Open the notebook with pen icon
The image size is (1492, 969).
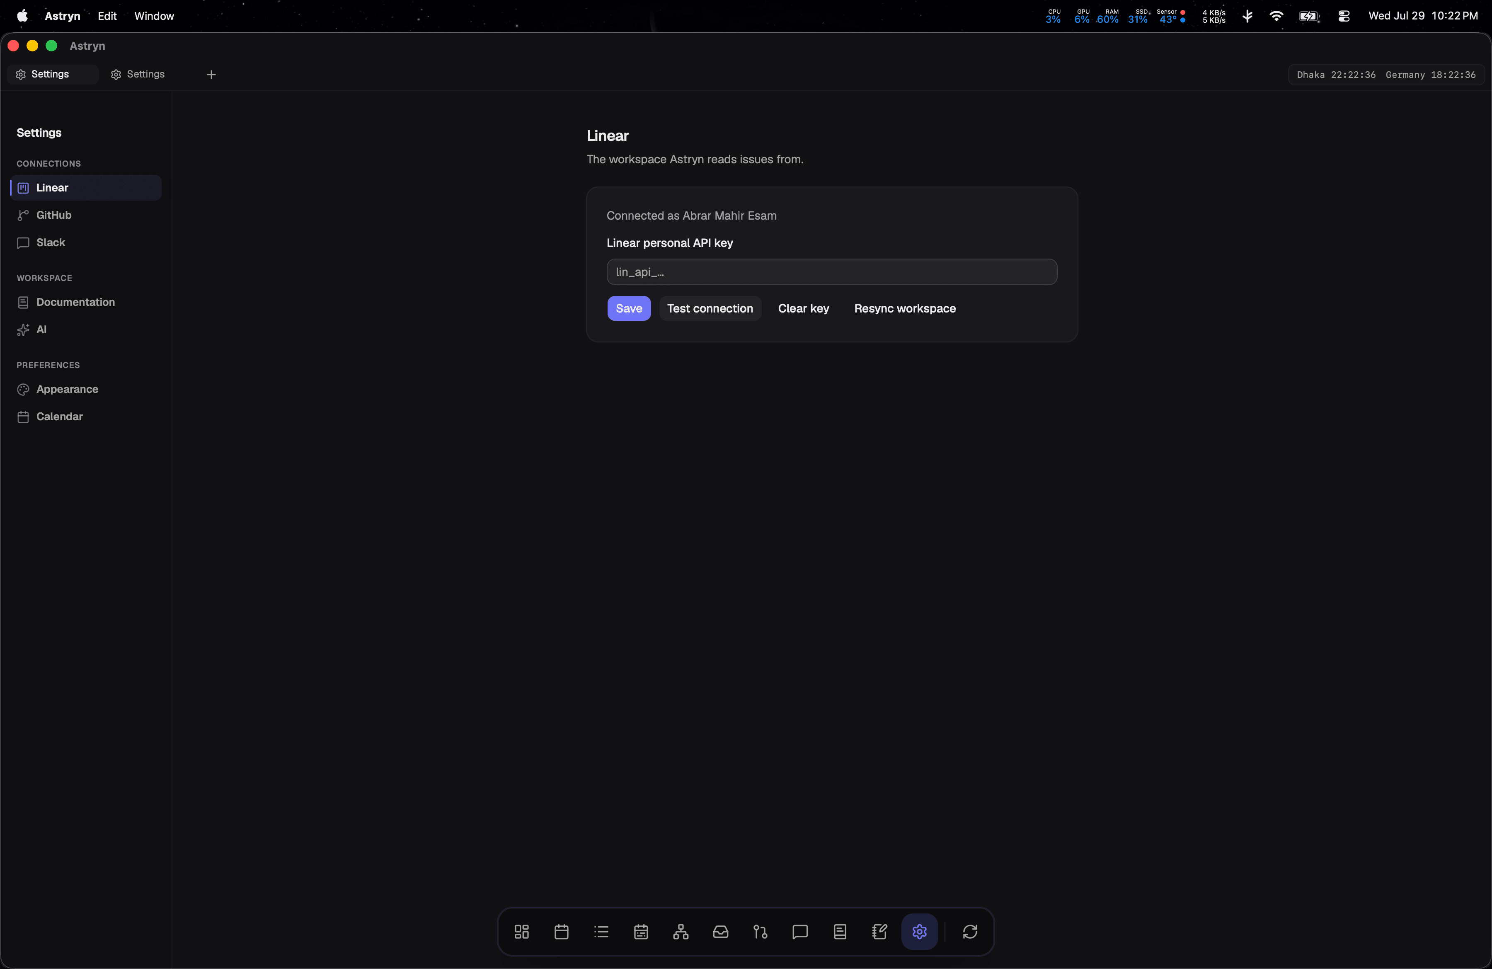tap(879, 931)
